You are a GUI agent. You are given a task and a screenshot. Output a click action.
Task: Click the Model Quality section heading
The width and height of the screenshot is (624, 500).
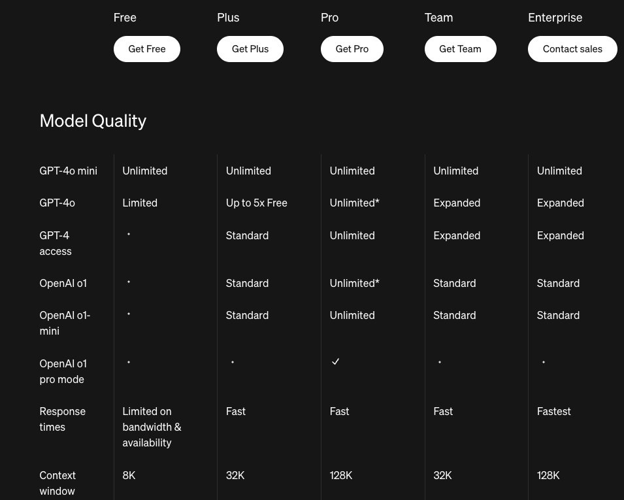pos(93,121)
